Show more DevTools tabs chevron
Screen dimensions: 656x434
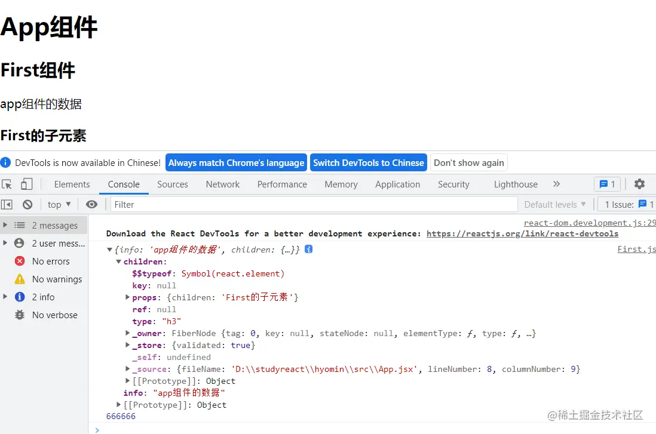(556, 184)
